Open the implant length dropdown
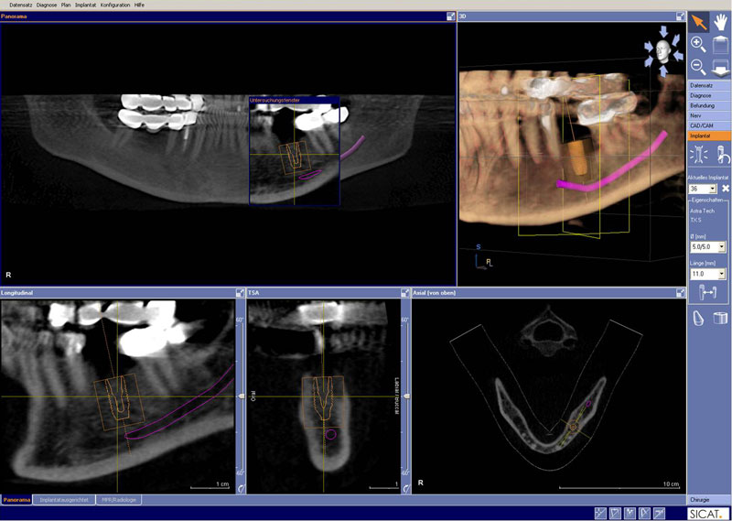This screenshot has width=732, height=521. tap(722, 274)
